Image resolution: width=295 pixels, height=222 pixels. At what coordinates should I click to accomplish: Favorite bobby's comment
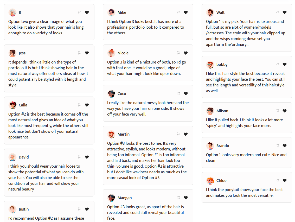click(x=285, y=65)
